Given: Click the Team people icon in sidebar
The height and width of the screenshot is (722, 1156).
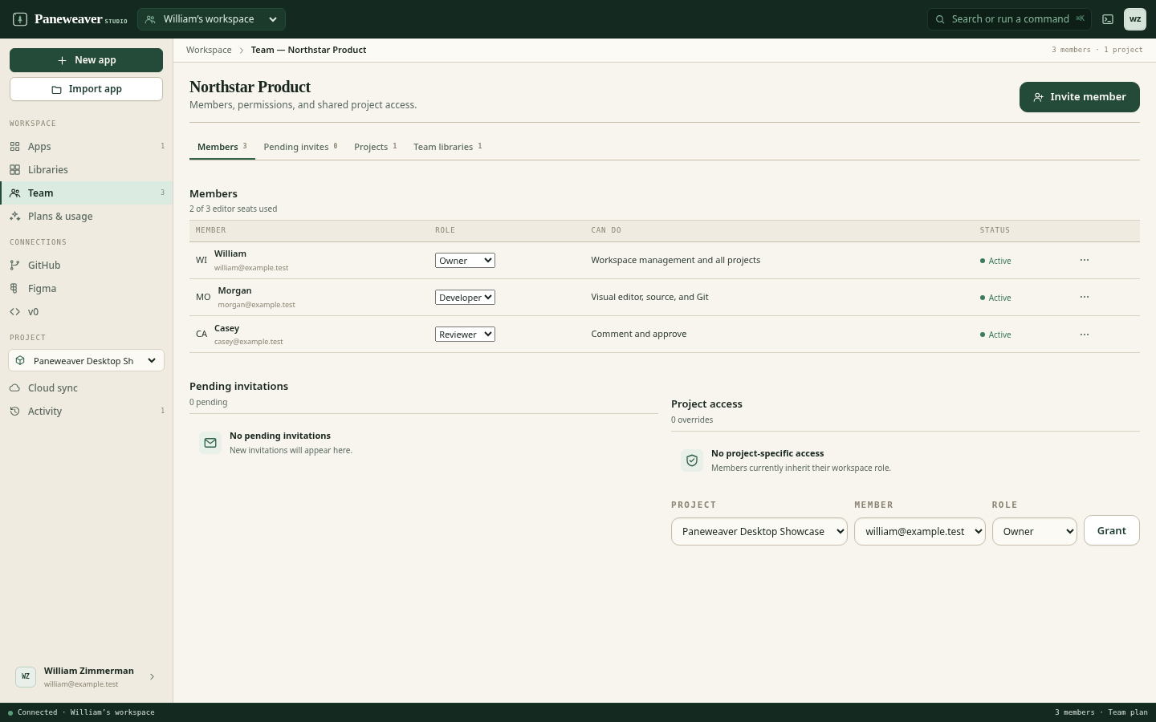Looking at the screenshot, I should (15, 193).
